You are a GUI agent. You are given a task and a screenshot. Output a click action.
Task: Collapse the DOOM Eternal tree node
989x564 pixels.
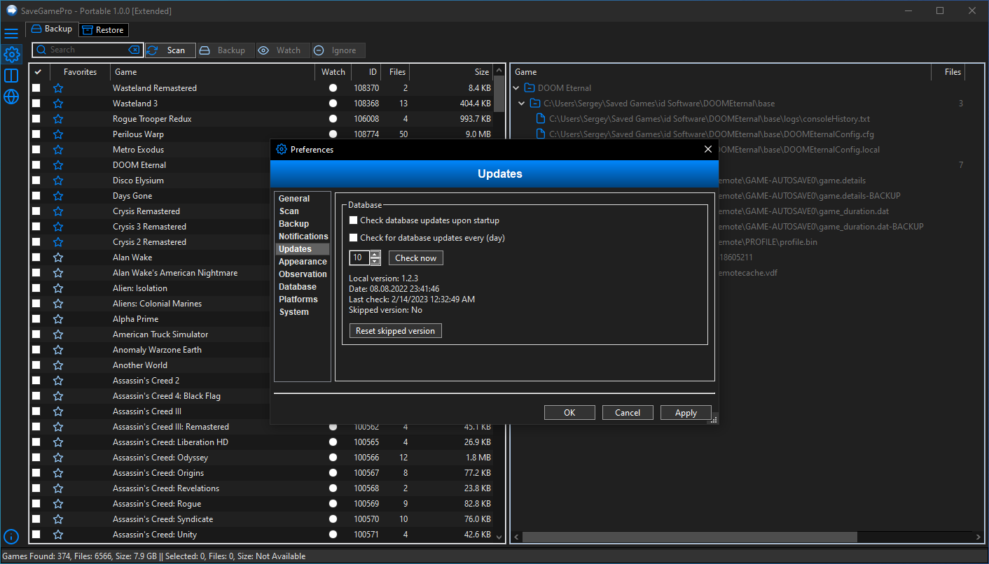click(517, 88)
